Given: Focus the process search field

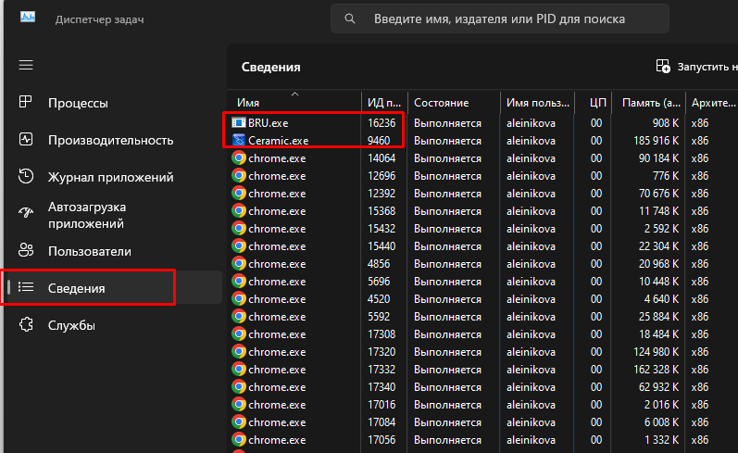Looking at the screenshot, I should (500, 19).
